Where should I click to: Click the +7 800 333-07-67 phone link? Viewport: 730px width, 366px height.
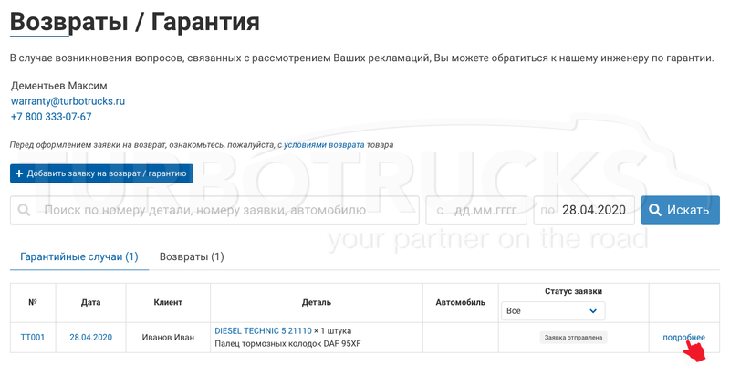pos(51,117)
